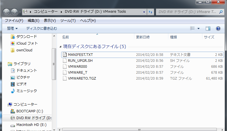Click the コンピューター breadcrumb in address bar
Screen dimensions: 227x131
point(46,12)
